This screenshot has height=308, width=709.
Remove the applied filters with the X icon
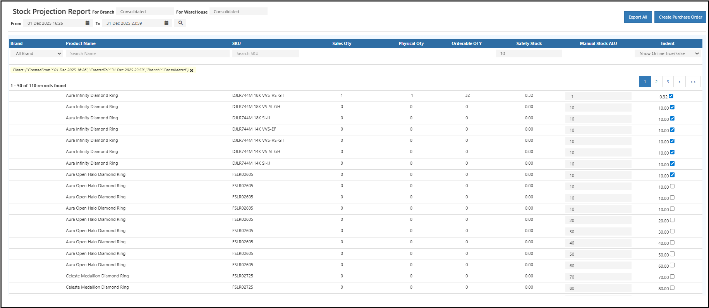[192, 71]
